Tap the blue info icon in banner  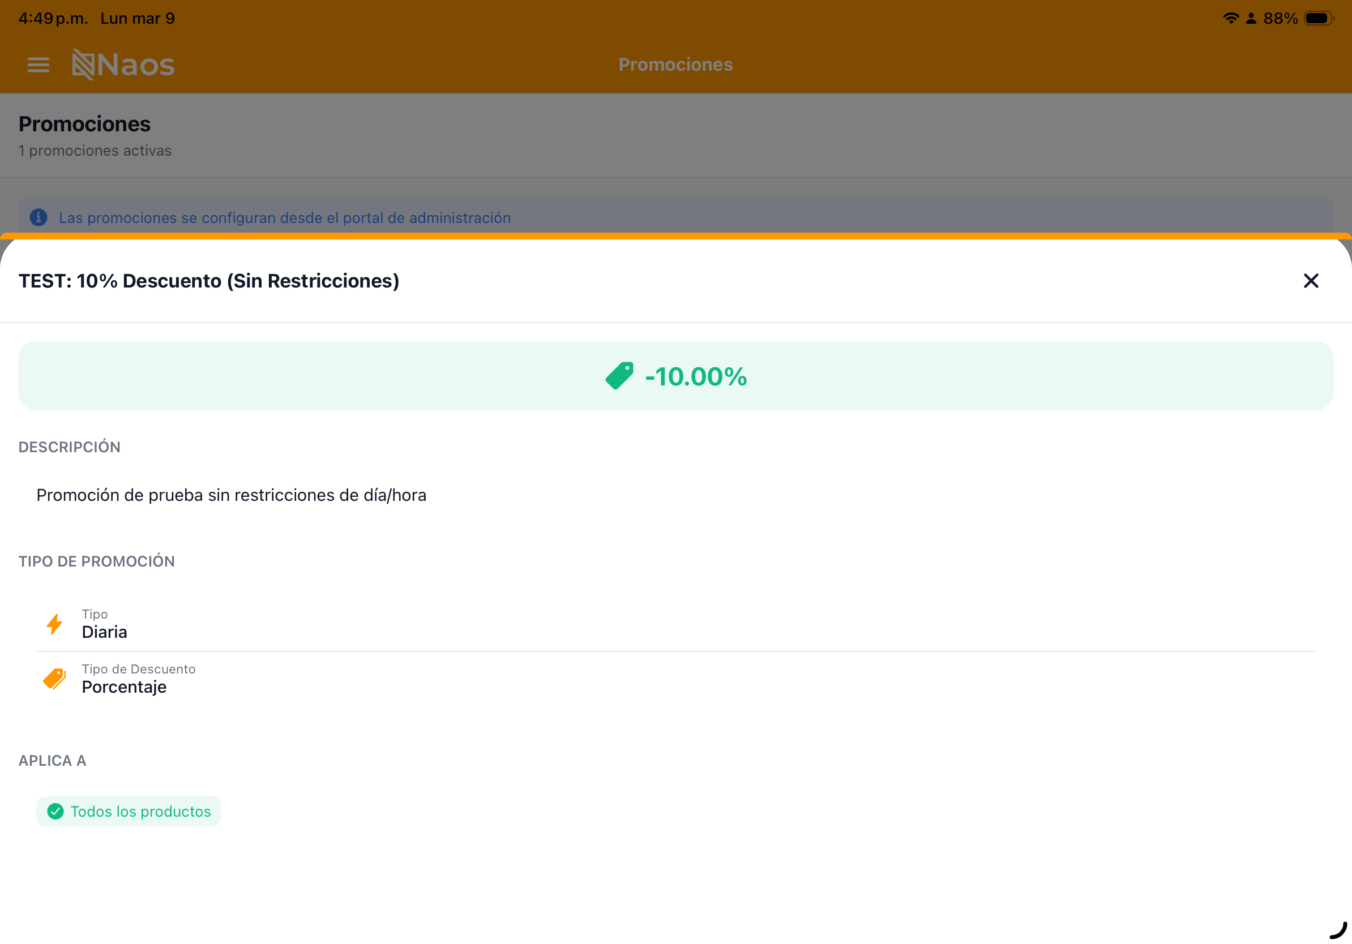(x=38, y=217)
